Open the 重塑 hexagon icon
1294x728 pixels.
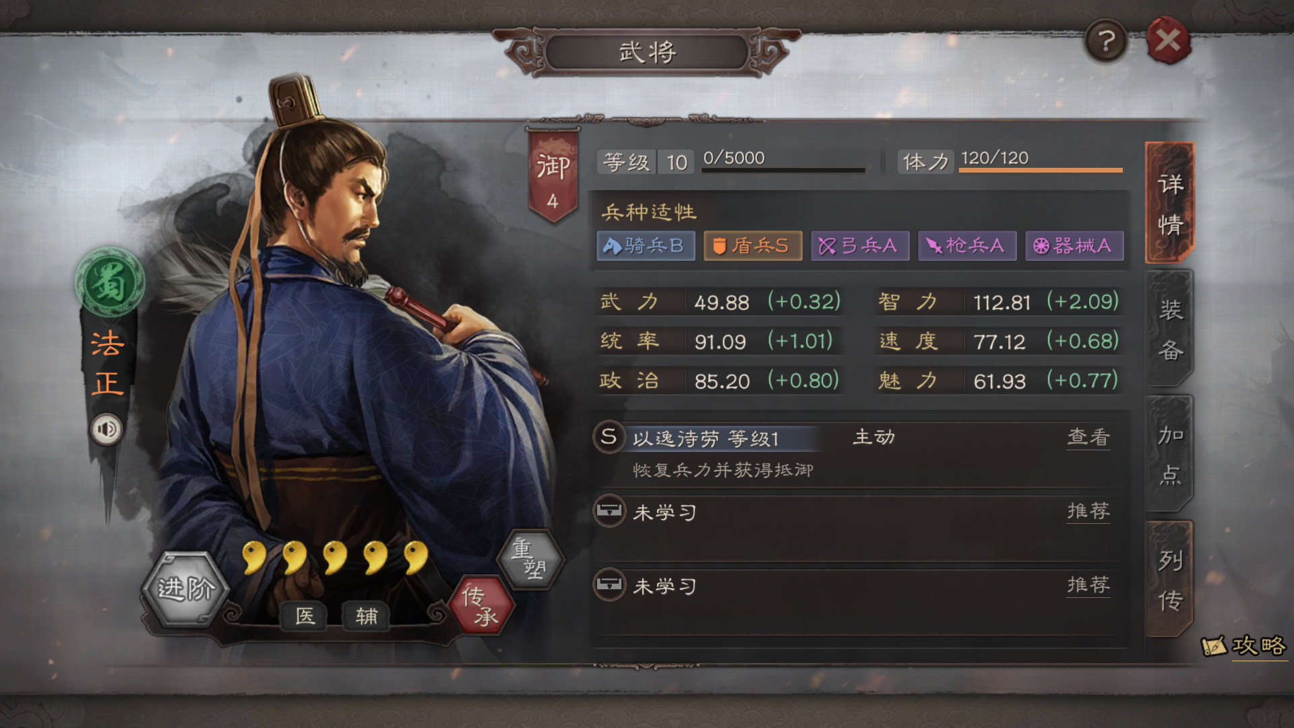click(530, 558)
